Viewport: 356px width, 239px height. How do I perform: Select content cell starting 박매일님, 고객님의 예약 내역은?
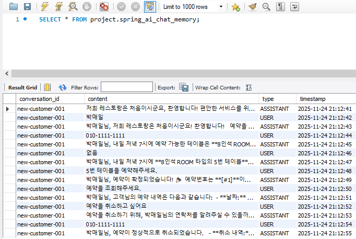point(171,198)
